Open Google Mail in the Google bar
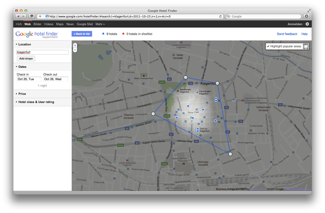The height and width of the screenshot is (213, 325). point(84,24)
